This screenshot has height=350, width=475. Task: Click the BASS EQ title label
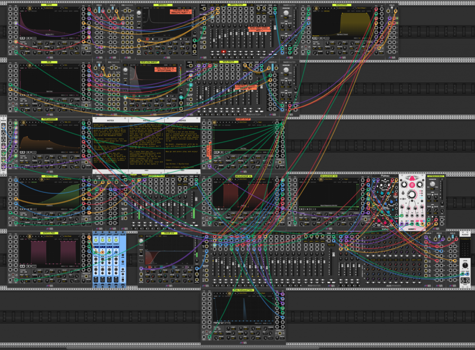[x=163, y=5]
